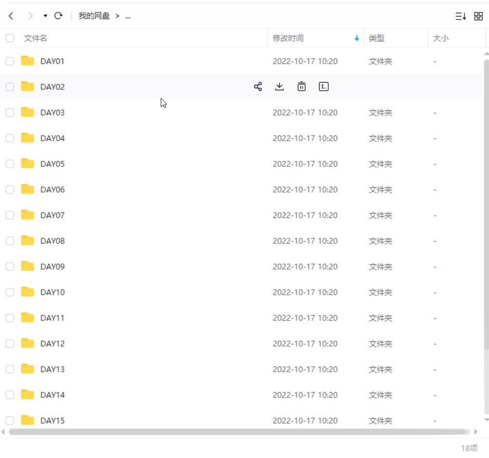
Task: Open folder name DAY10
Action: pyautogui.click(x=52, y=292)
